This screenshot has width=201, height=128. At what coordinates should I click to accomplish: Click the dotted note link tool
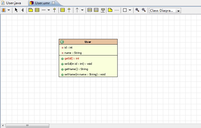point(117,10)
